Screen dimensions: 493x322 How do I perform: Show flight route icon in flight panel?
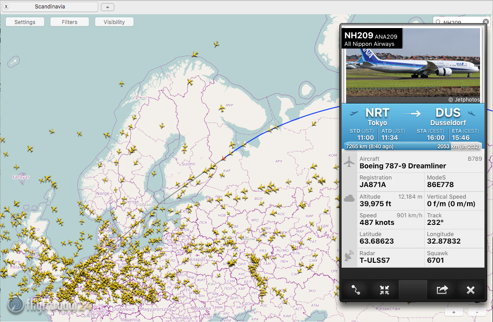[356, 289]
